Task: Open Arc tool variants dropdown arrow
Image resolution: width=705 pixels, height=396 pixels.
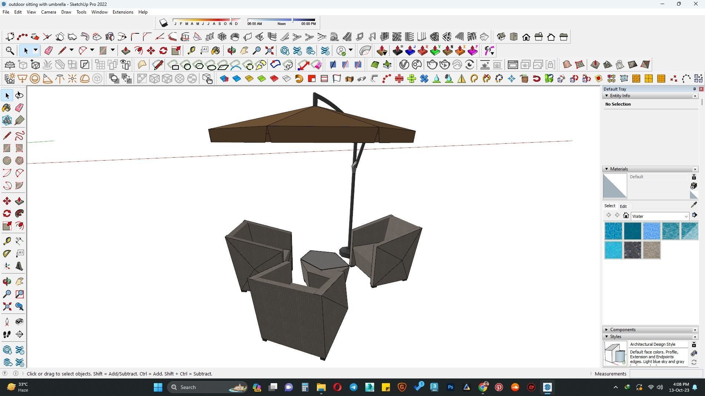Action: (92, 50)
